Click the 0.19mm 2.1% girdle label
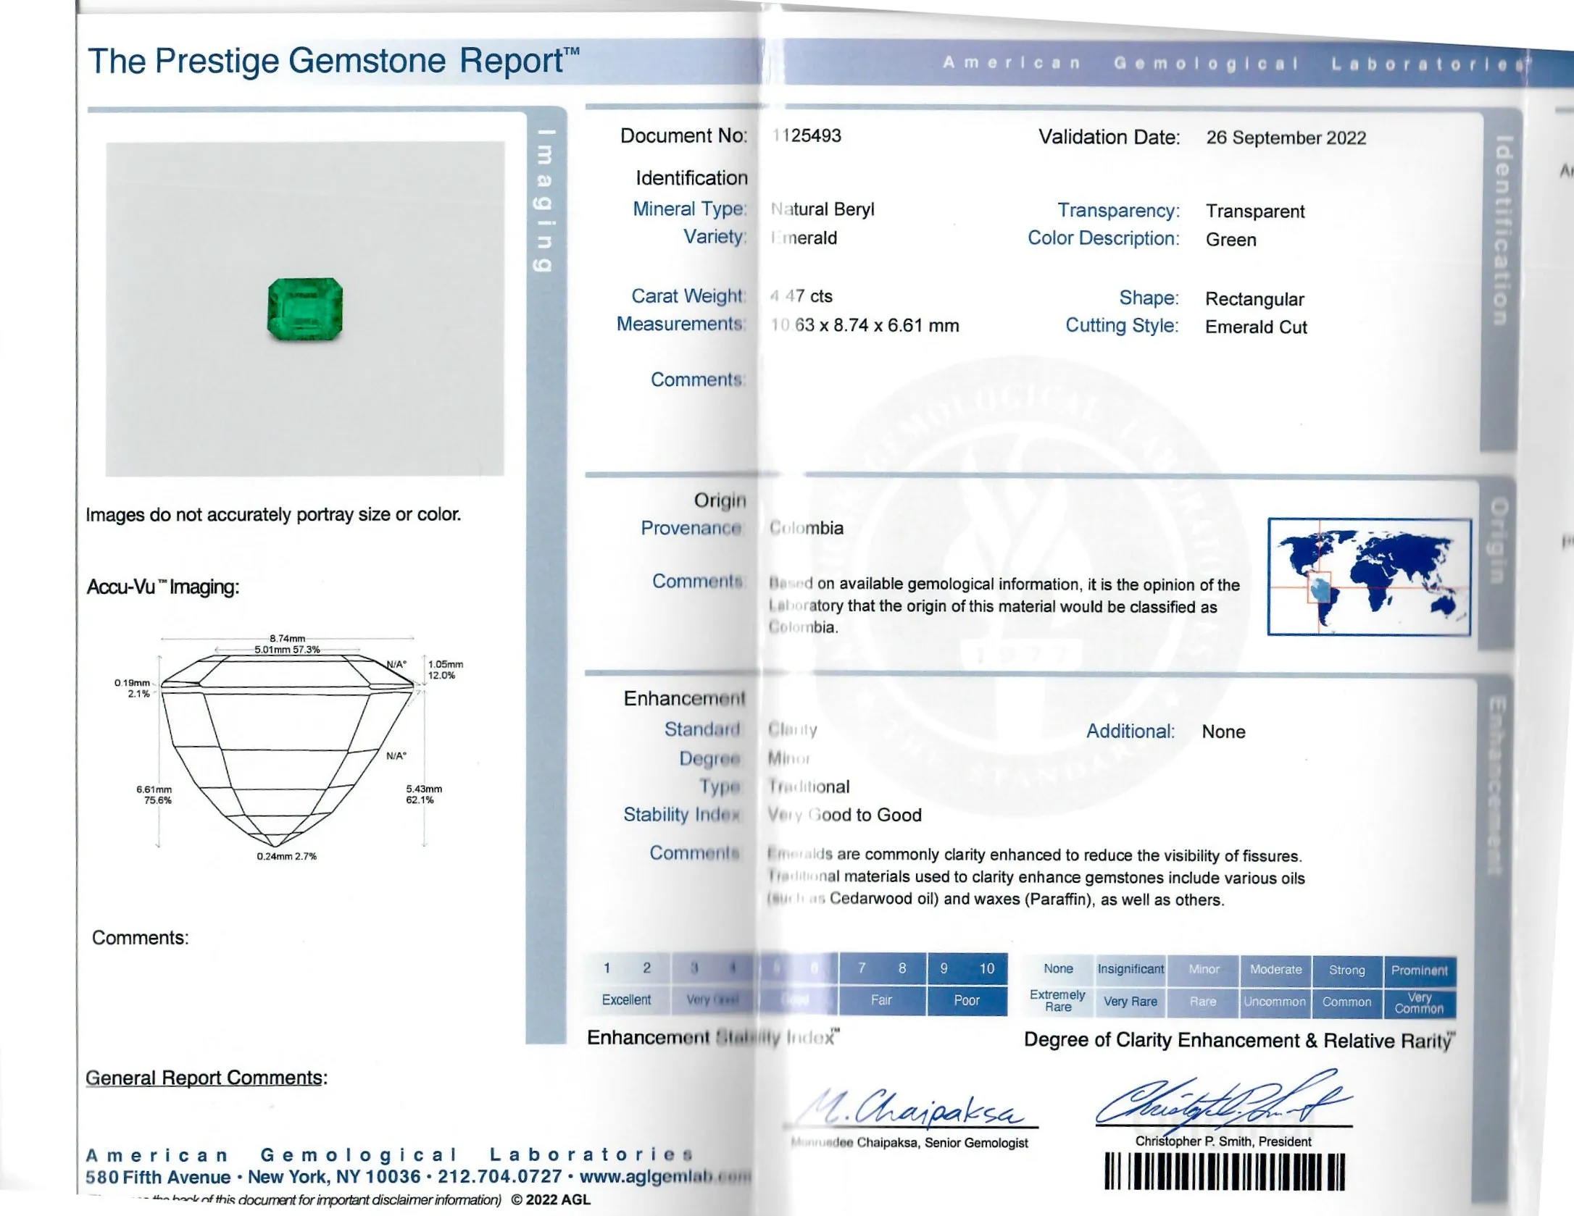 tap(132, 688)
